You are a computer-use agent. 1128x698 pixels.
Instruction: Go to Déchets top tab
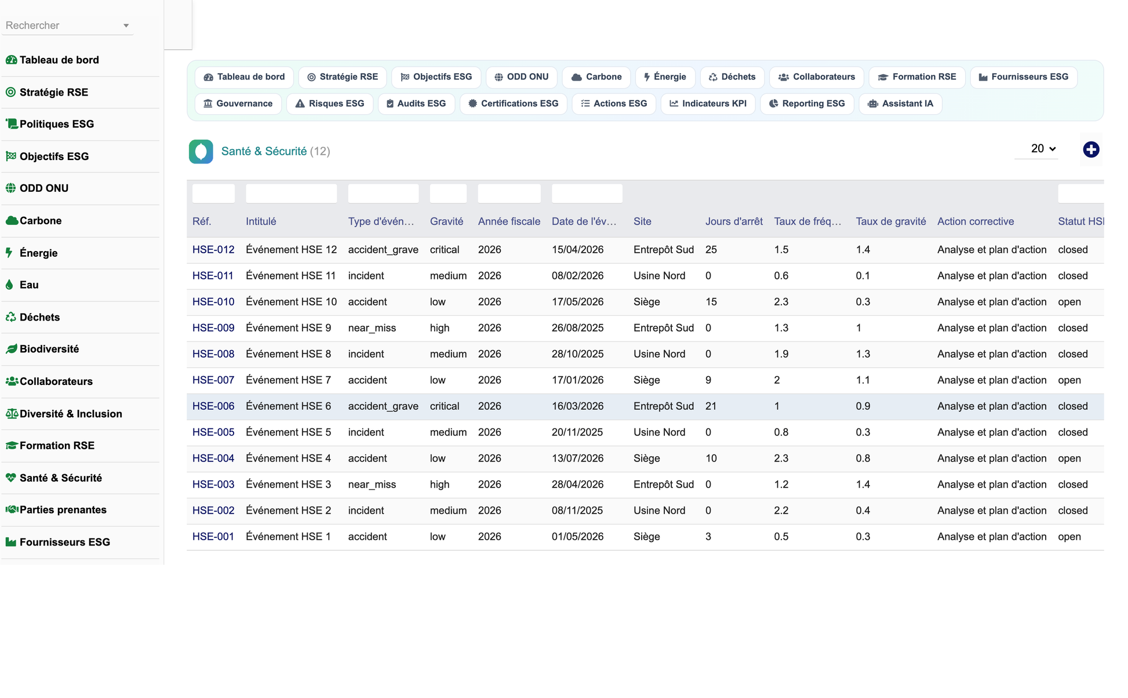tap(732, 77)
